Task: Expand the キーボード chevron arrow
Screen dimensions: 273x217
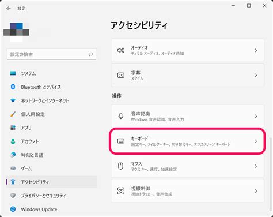Action: (x=256, y=141)
